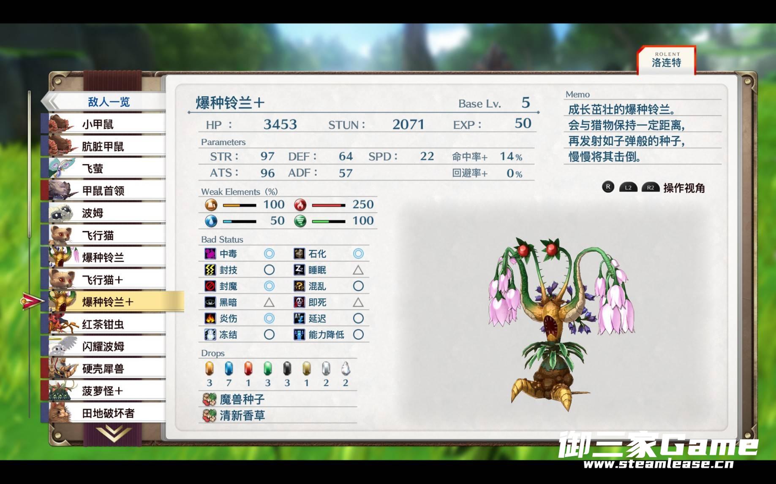
Task: Click the red sepith crystal drop icon
Action: point(248,369)
